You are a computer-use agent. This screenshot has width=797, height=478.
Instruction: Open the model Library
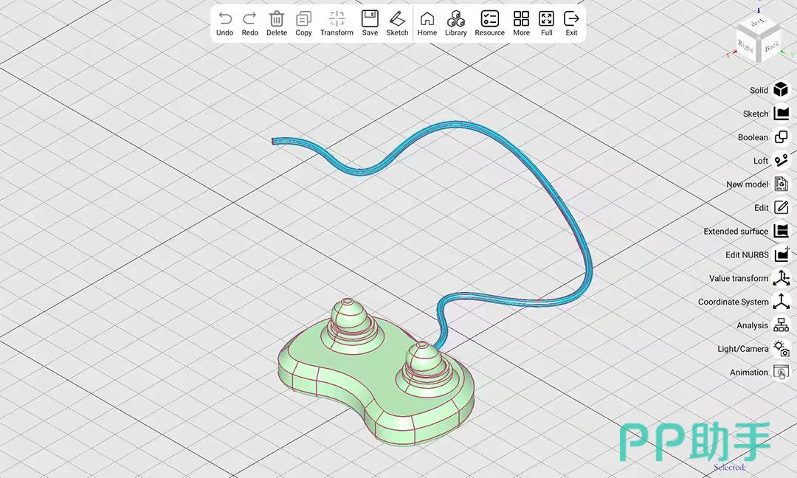coord(456,19)
